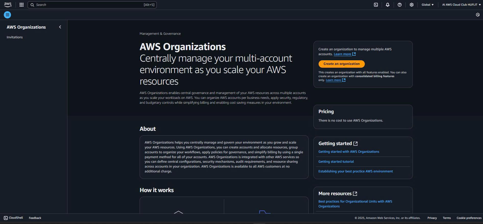Open the notifications bell icon
The width and height of the screenshot is (483, 224).
[x=388, y=5]
